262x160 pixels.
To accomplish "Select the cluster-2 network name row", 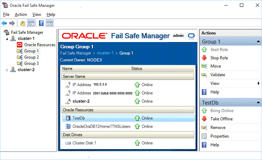I will click(x=128, y=101).
